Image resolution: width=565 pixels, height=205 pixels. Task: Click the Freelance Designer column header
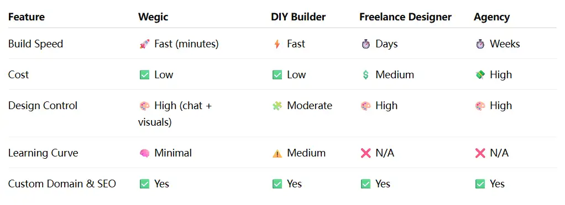point(405,17)
